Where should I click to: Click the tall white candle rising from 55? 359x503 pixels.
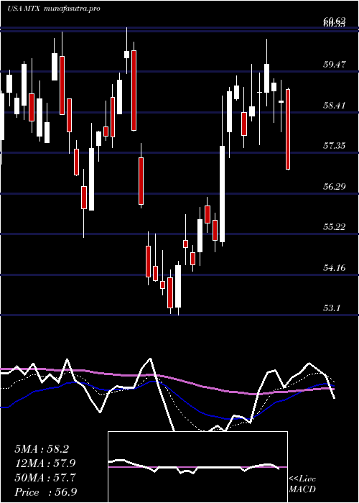[x=222, y=194]
